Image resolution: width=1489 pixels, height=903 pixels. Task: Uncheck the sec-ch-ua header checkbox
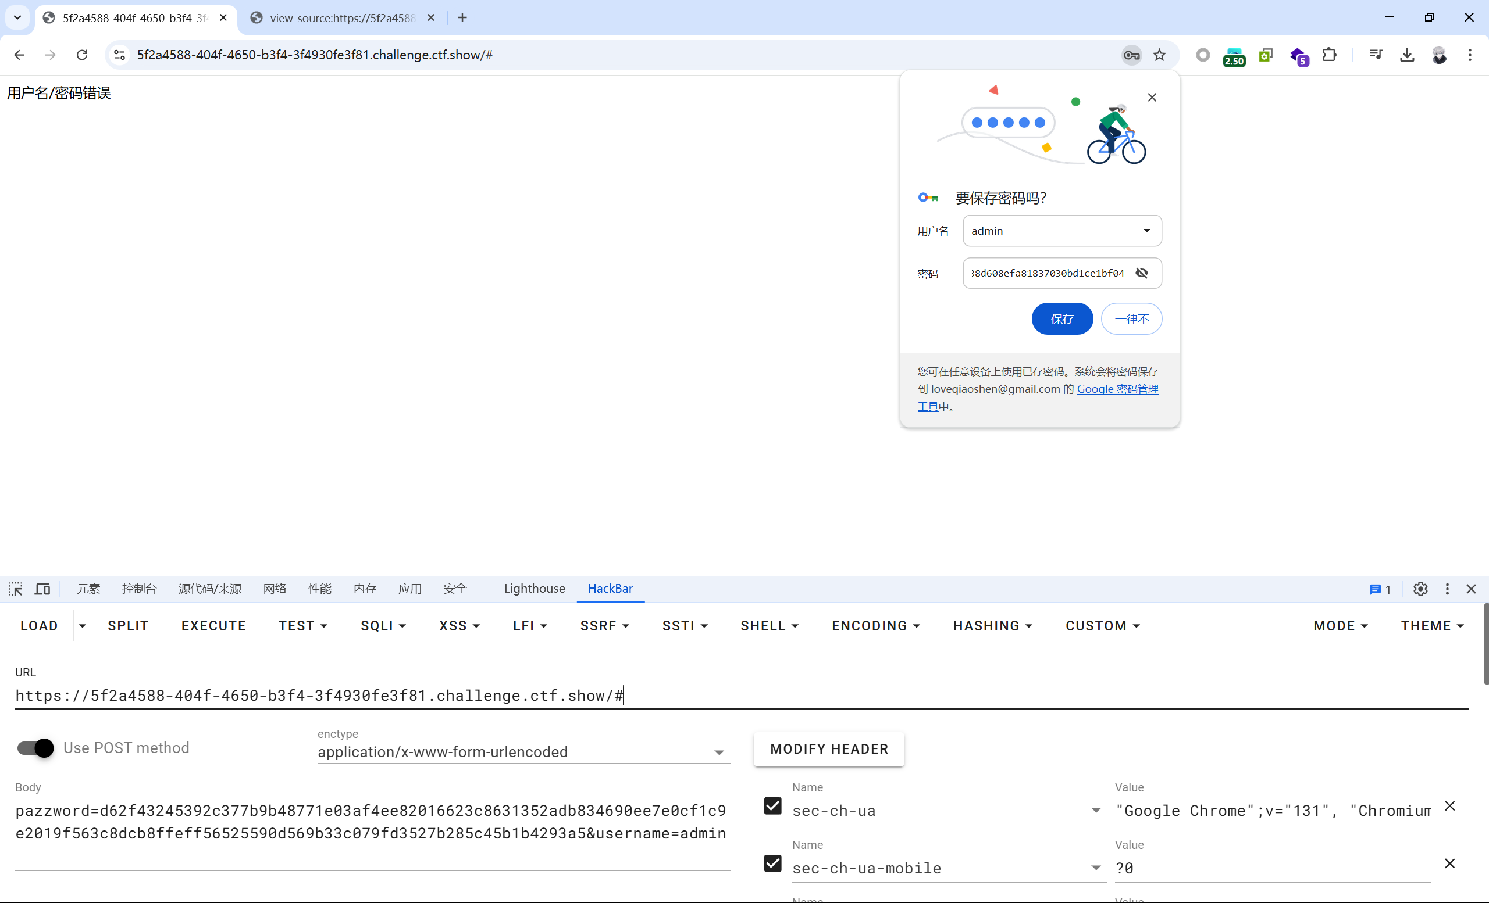[x=772, y=806]
